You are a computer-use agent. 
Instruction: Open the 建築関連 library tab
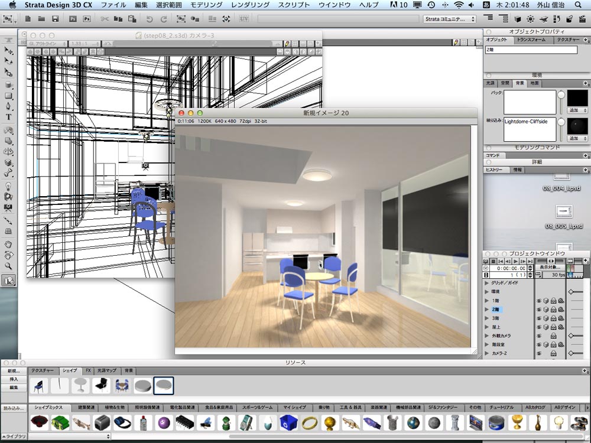coord(86,407)
